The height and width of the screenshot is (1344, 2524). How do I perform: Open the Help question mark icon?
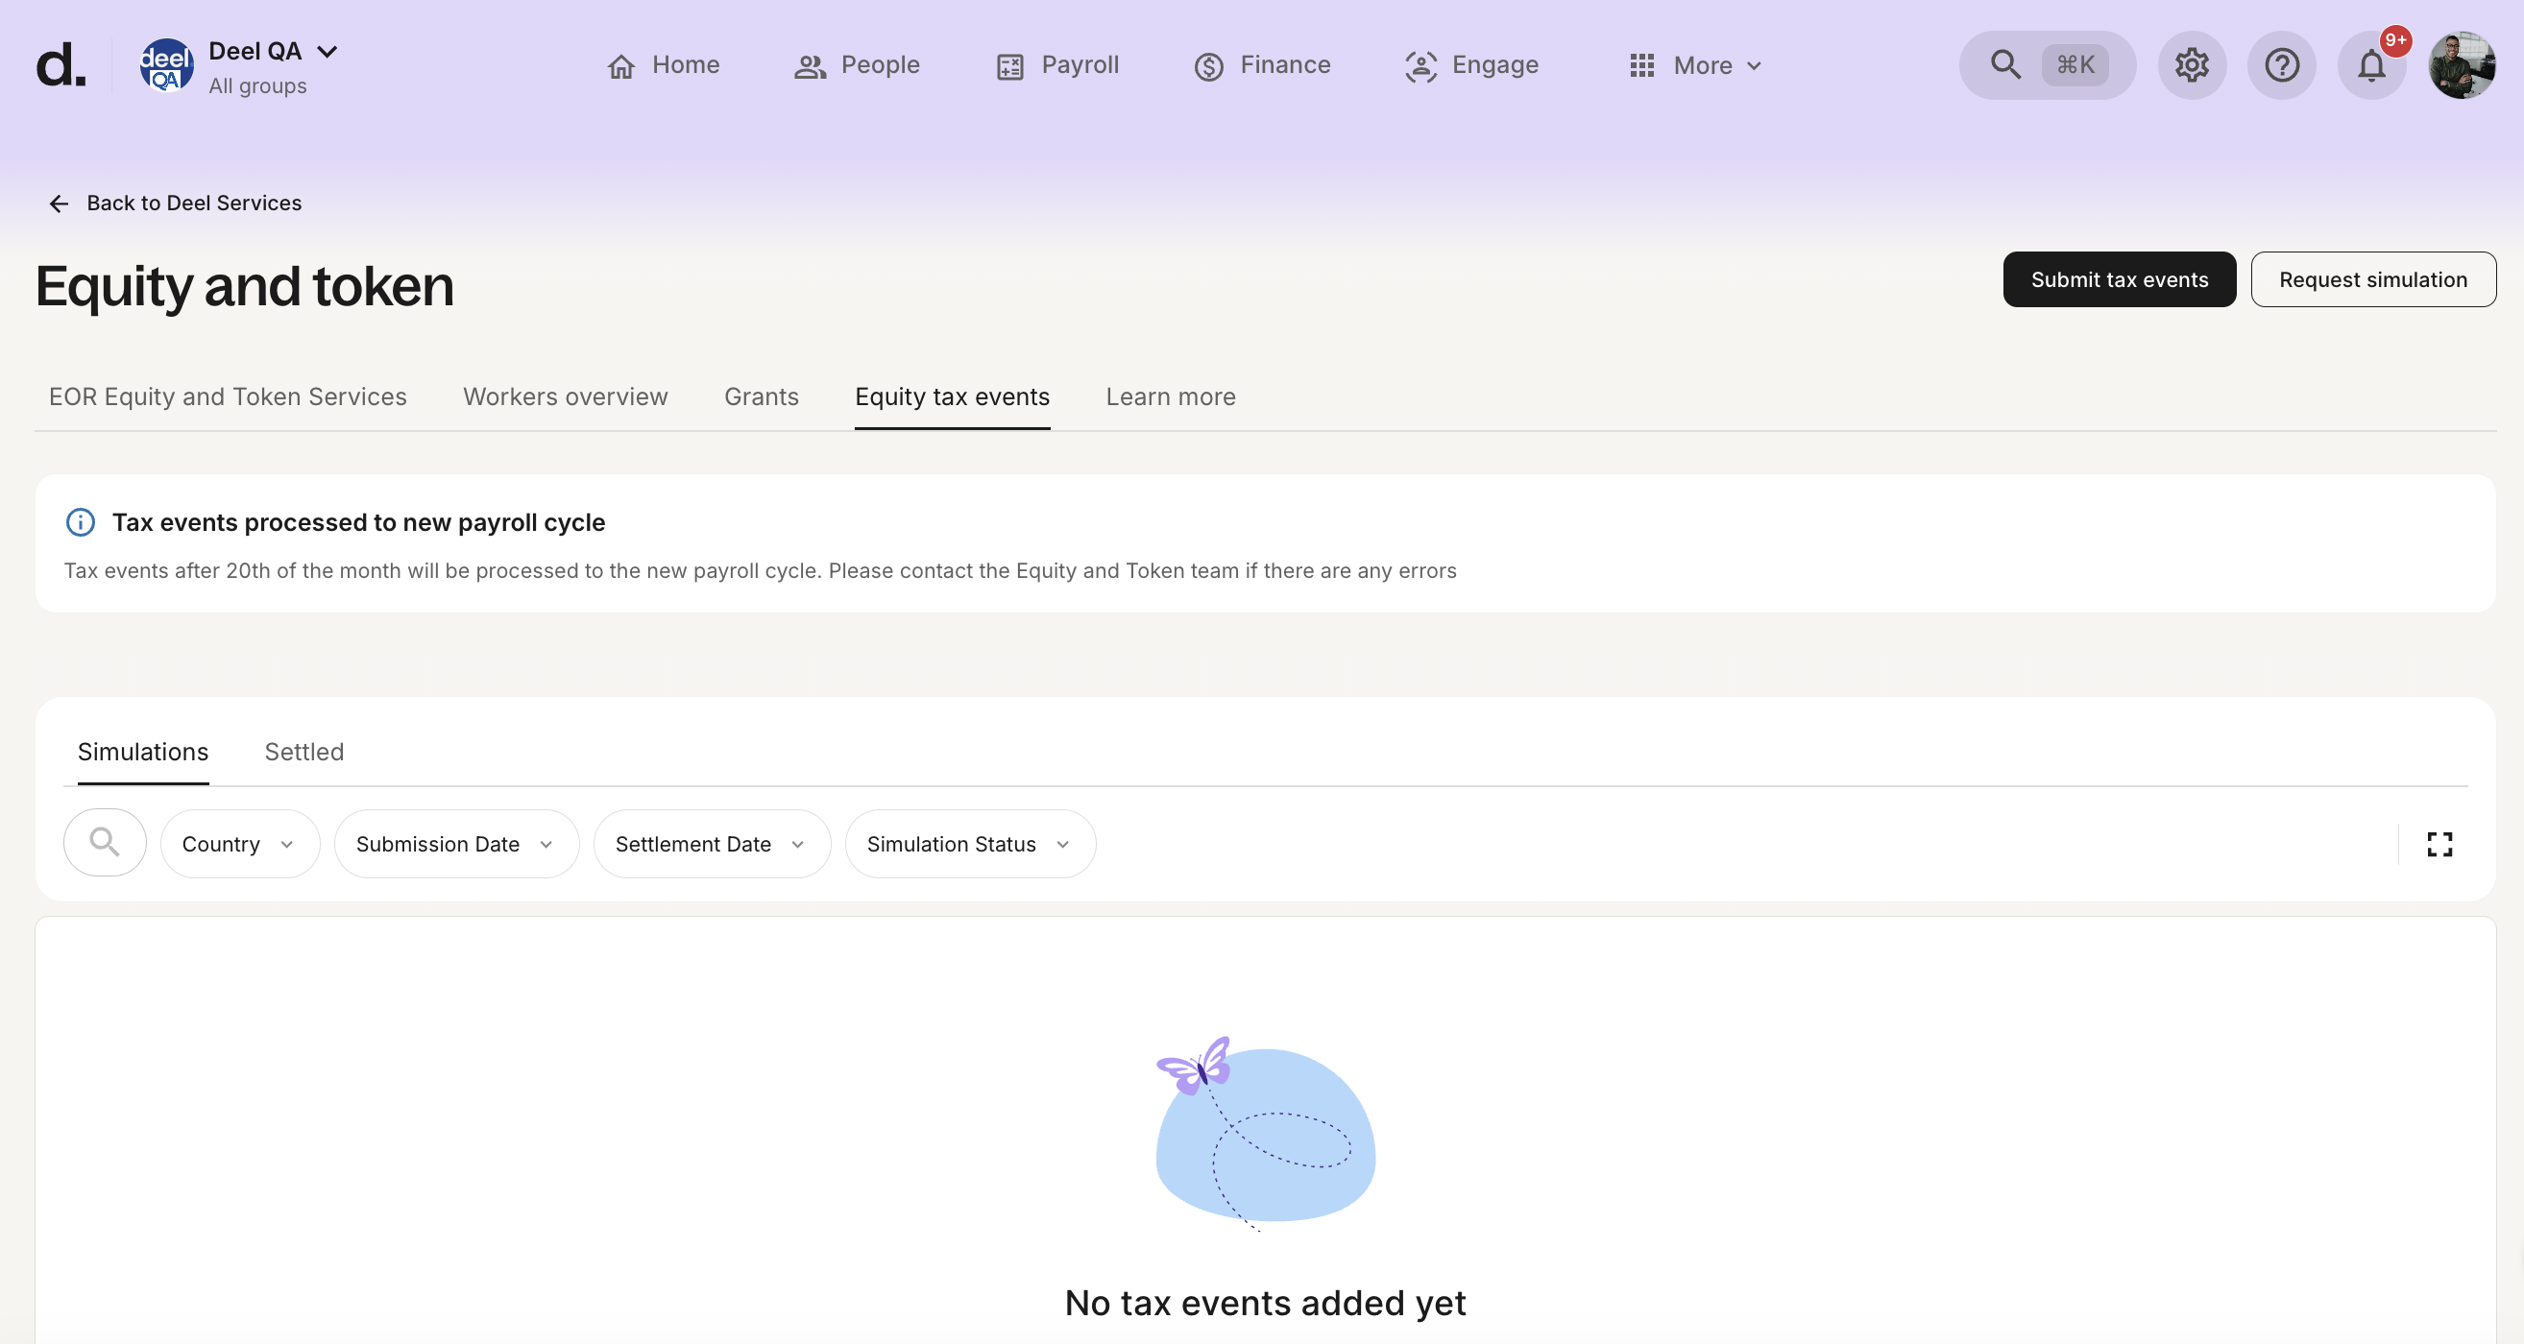[2282, 64]
